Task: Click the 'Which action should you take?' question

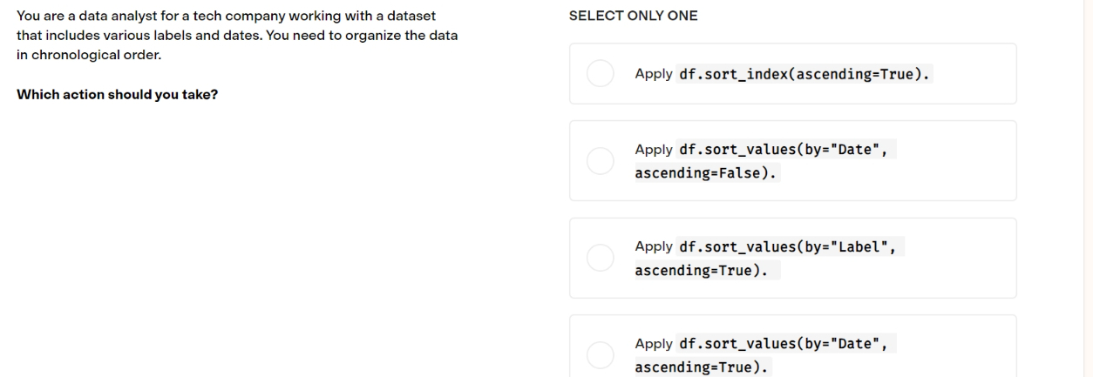Action: [x=118, y=95]
